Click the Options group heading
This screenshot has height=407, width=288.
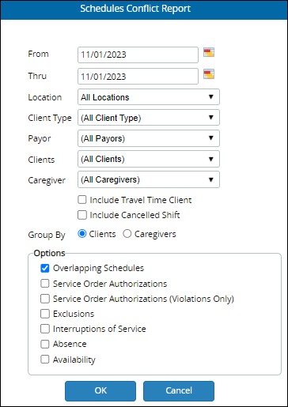pos(49,253)
